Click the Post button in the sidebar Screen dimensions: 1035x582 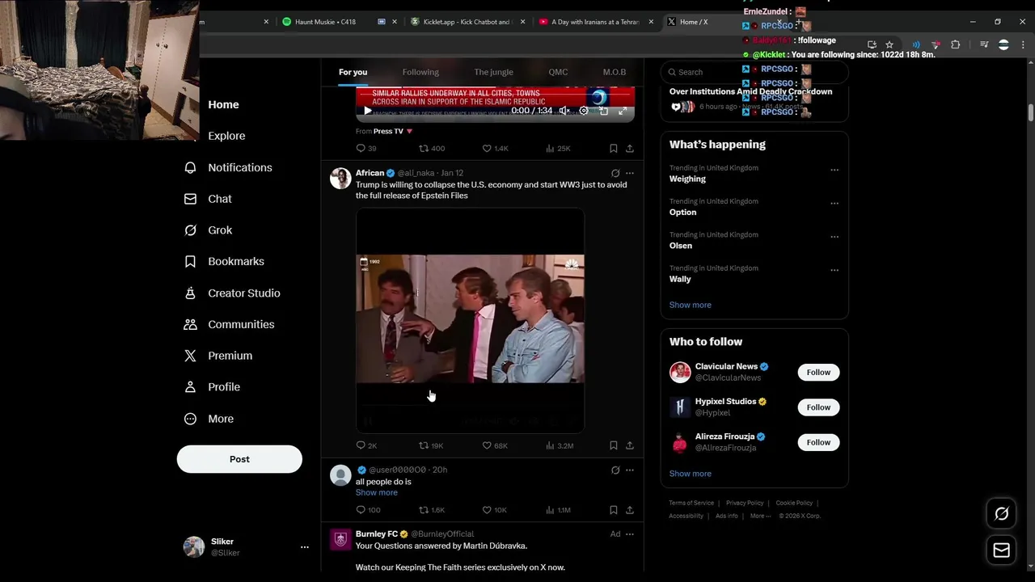click(239, 459)
